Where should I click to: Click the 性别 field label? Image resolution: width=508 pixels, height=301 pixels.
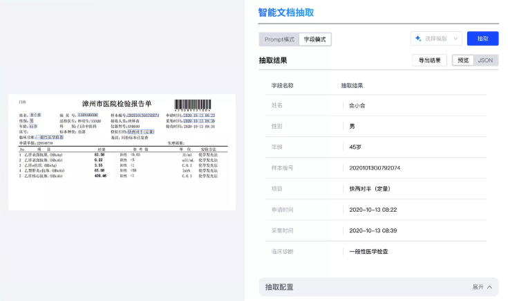pyautogui.click(x=277, y=126)
